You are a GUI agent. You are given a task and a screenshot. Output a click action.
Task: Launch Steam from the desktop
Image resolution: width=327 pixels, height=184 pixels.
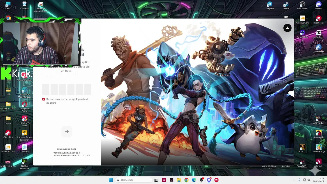pyautogui.click(x=286, y=6)
